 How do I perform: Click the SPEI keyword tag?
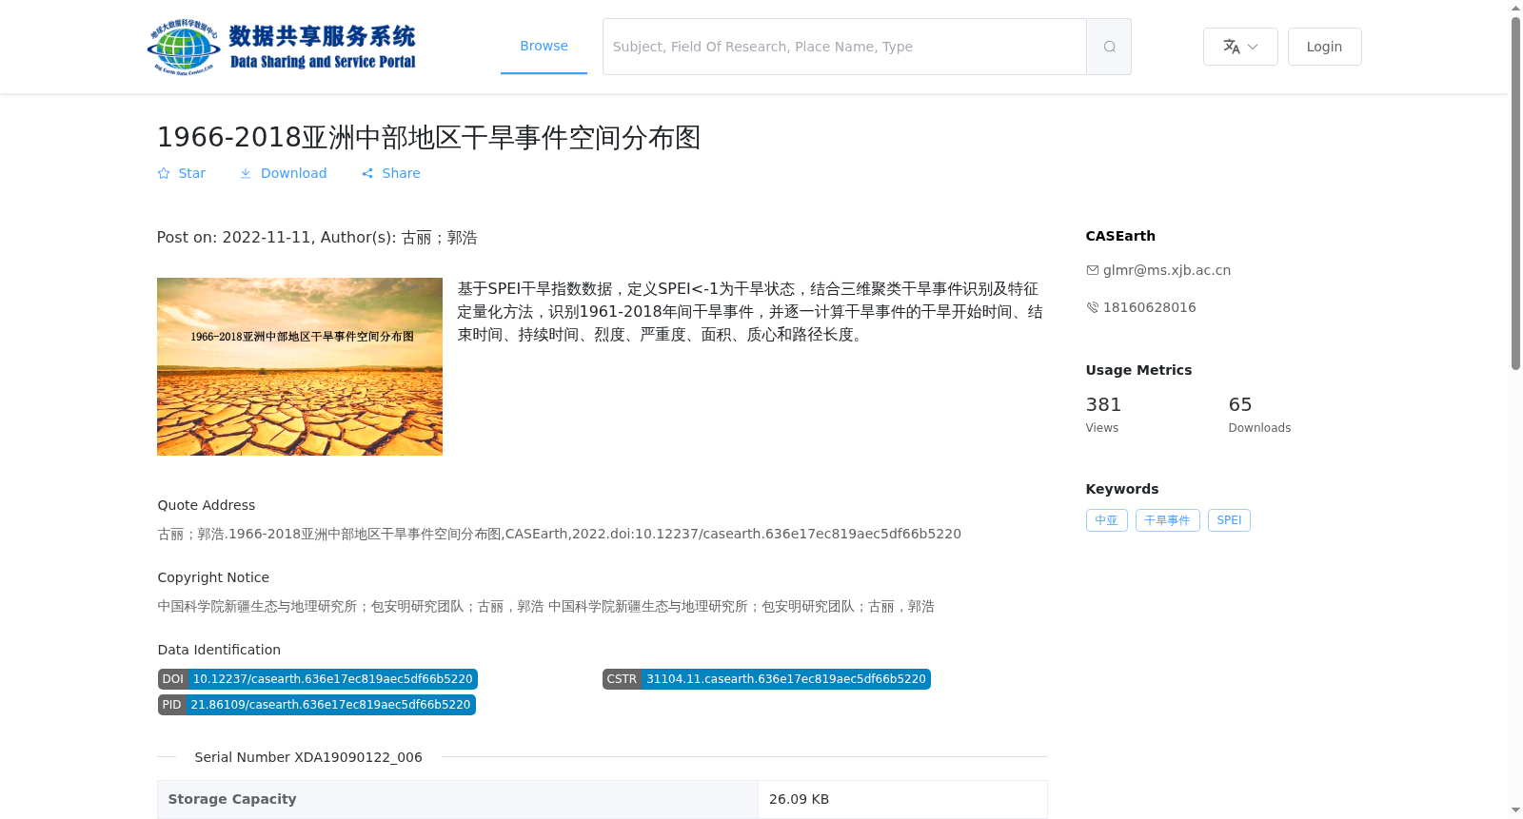(x=1229, y=520)
